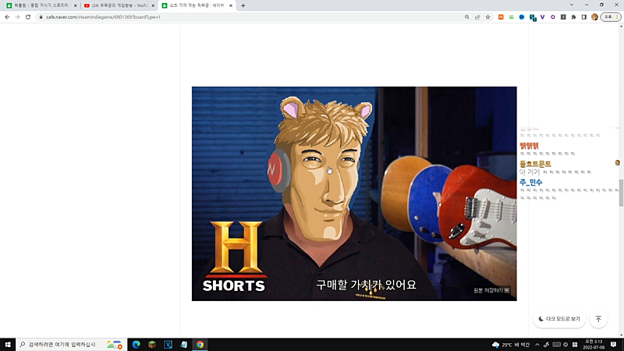
Task: Click the update pill button in toolbar
Action: 611,17
